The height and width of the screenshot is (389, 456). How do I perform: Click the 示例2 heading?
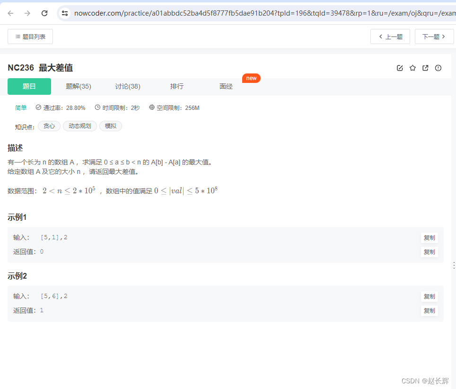coord(17,276)
